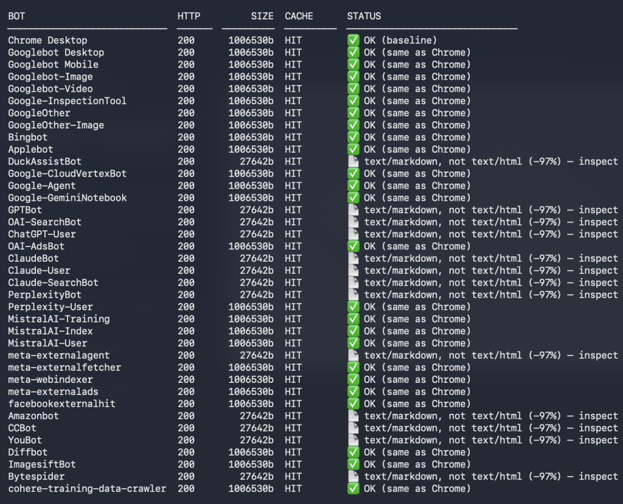
Task: Select the Applebot bot name
Action: click(30, 150)
